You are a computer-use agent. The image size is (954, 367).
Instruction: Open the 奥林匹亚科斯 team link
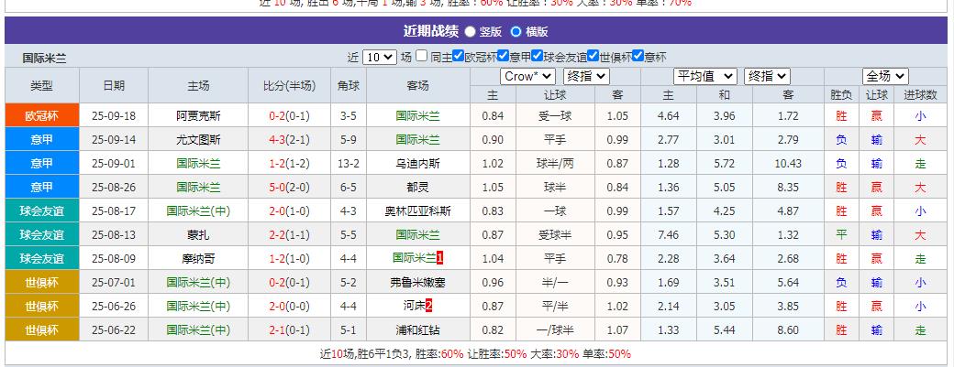[417, 210]
